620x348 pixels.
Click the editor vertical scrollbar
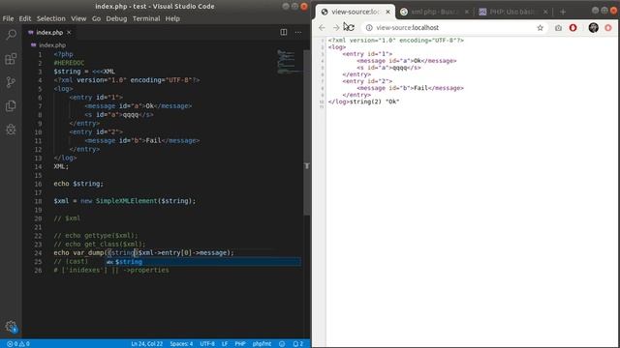pos(307,133)
